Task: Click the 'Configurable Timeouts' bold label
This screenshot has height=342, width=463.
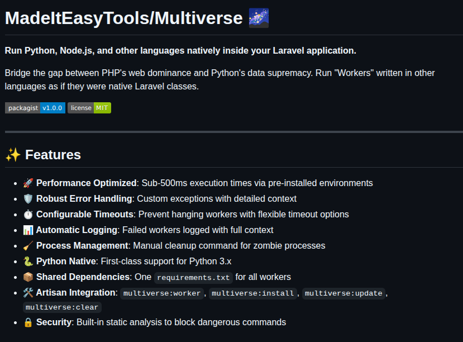Action: pos(85,215)
